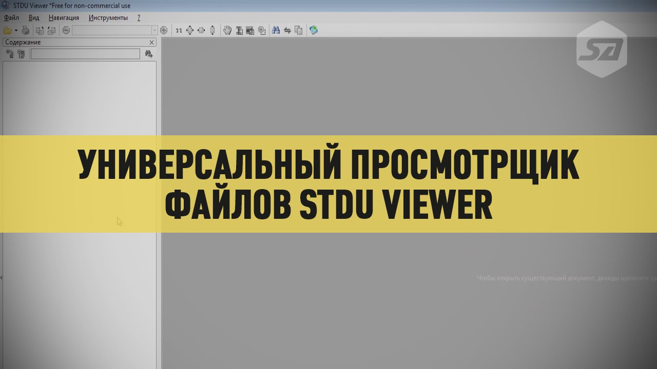Select the Hand tool

click(227, 31)
